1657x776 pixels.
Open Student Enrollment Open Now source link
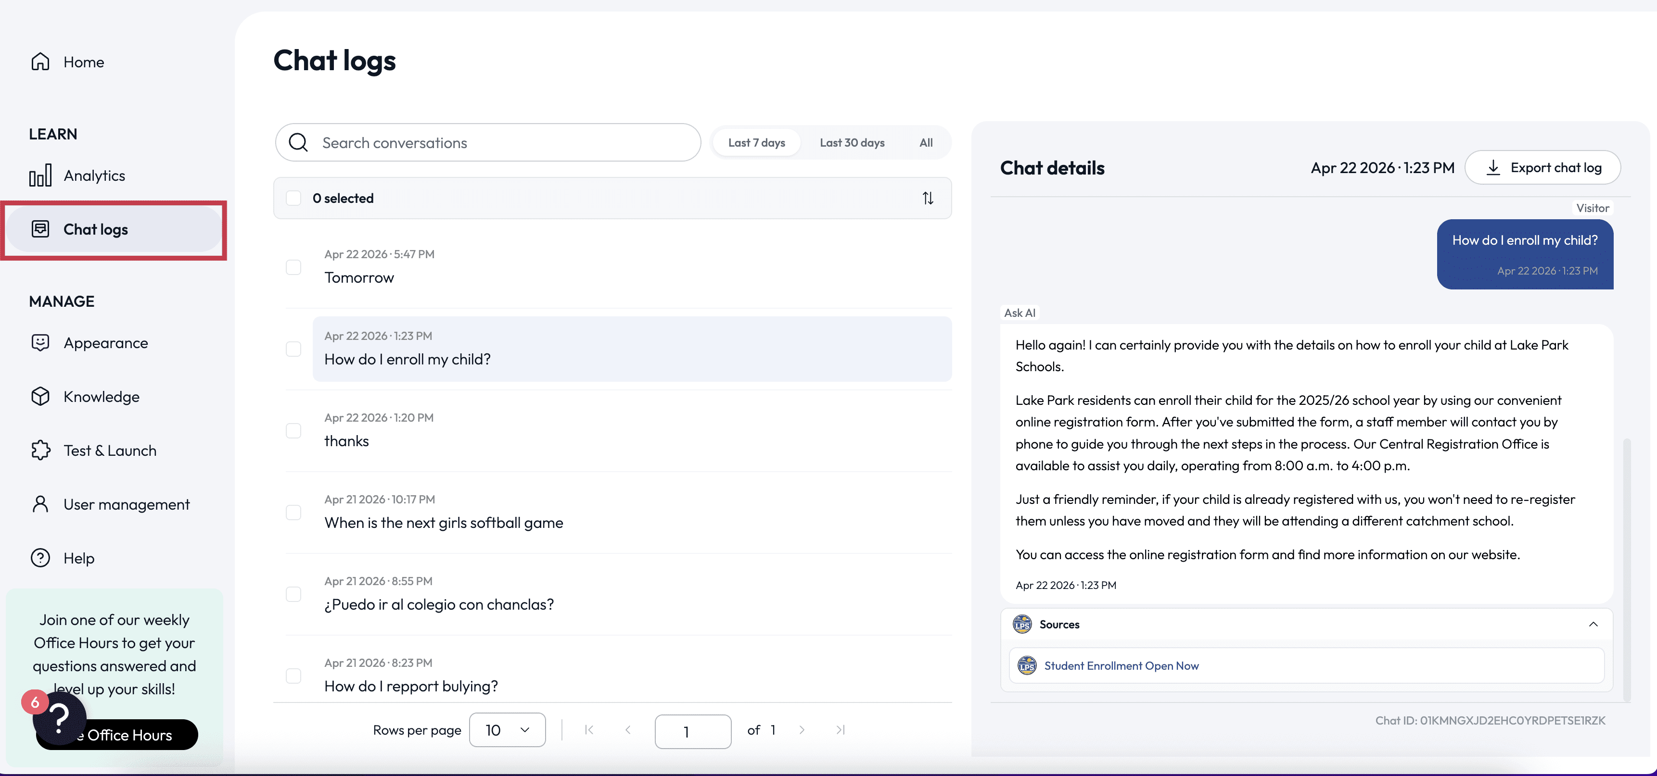pos(1121,665)
